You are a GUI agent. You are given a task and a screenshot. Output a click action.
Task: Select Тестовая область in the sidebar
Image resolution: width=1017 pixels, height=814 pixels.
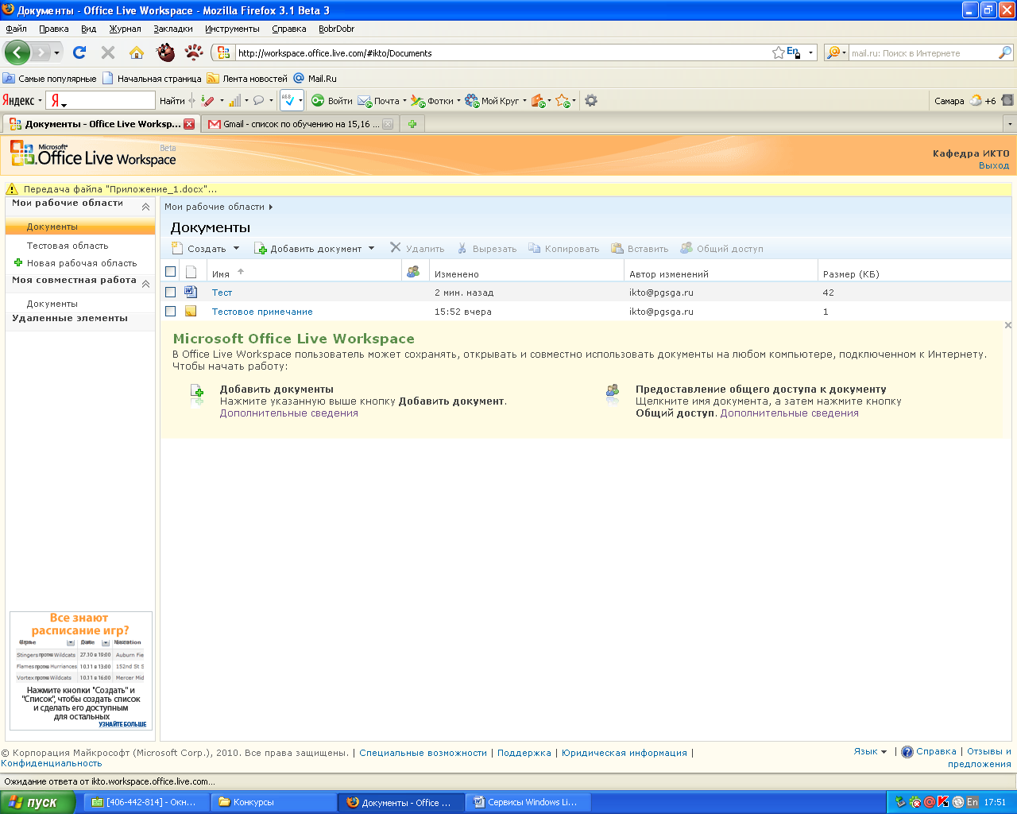(68, 246)
